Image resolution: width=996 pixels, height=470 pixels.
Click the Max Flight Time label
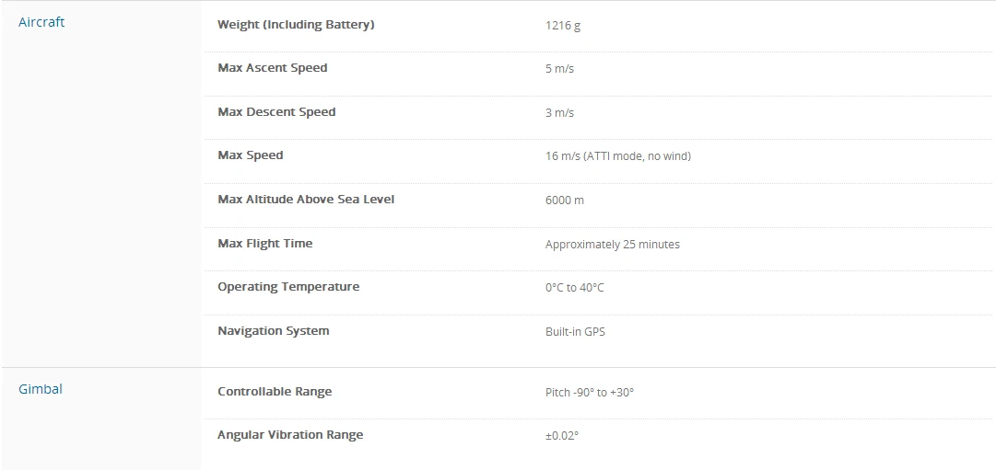[264, 244]
